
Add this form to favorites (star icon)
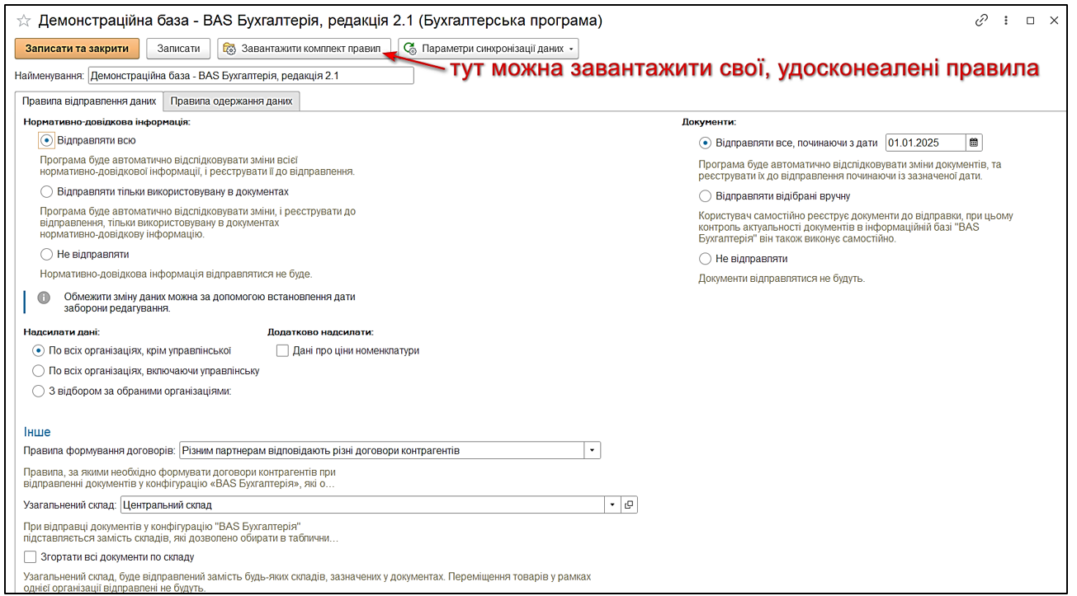pyautogui.click(x=24, y=20)
